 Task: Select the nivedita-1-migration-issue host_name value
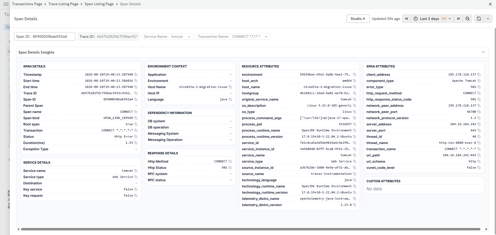tap(328, 87)
